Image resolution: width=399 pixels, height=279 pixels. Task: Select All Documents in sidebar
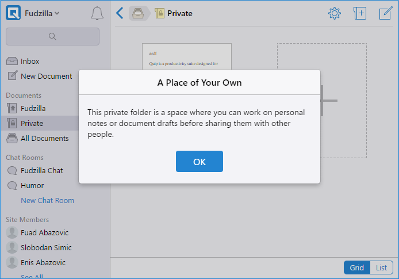[x=44, y=138]
